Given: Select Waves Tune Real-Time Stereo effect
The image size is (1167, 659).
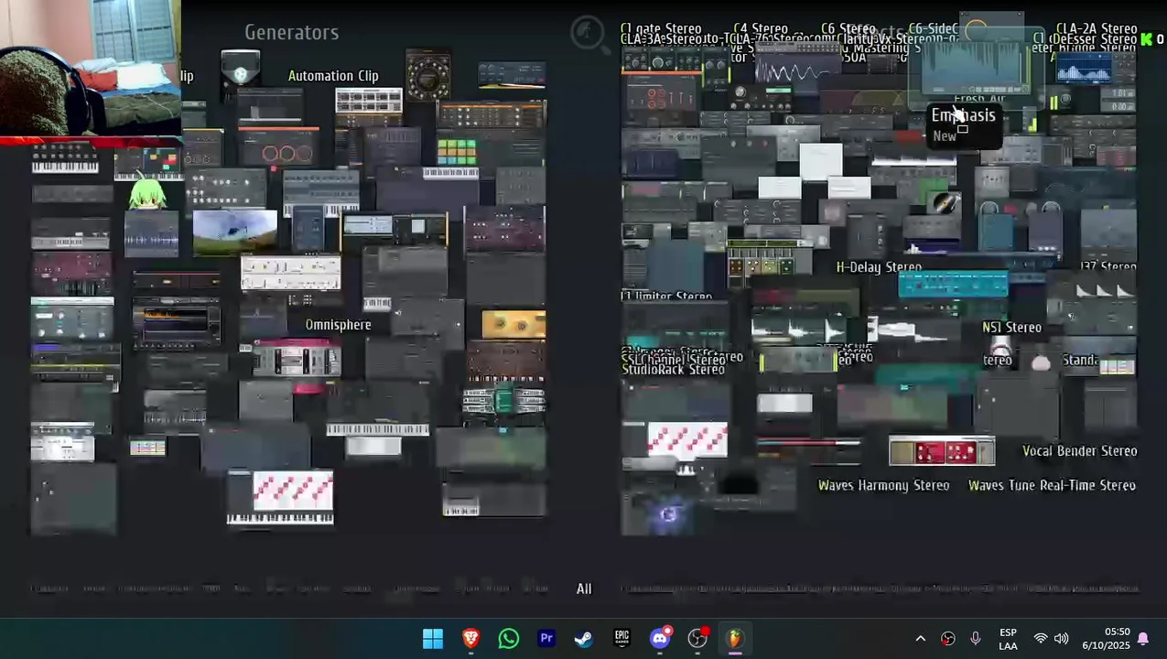Looking at the screenshot, I should (1052, 485).
